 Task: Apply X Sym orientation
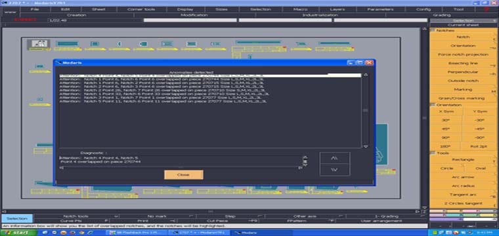(446, 112)
